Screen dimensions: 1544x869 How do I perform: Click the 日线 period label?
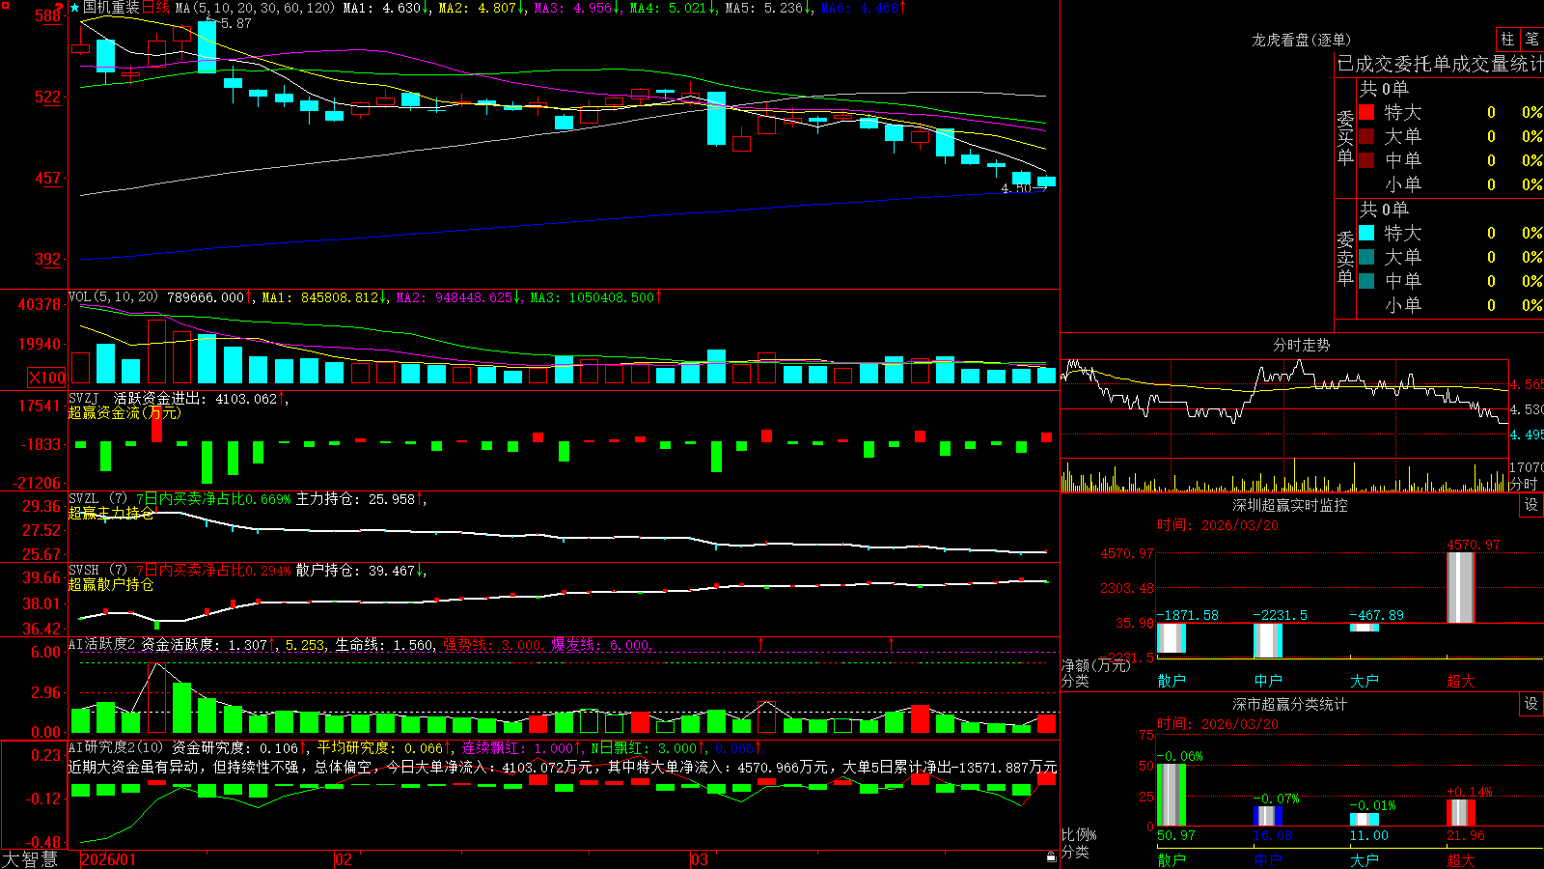coord(155,8)
